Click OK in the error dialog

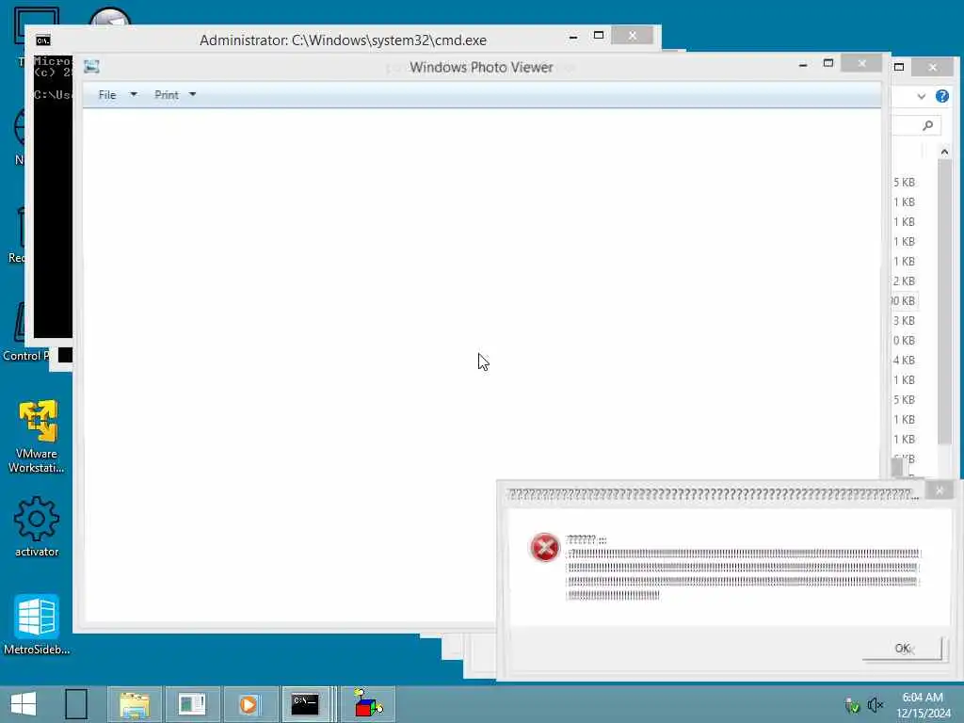pyautogui.click(x=902, y=648)
